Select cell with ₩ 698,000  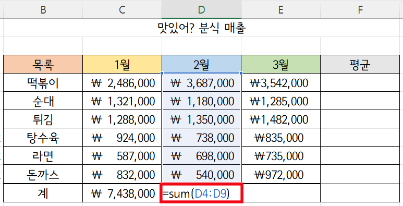pos(201,155)
